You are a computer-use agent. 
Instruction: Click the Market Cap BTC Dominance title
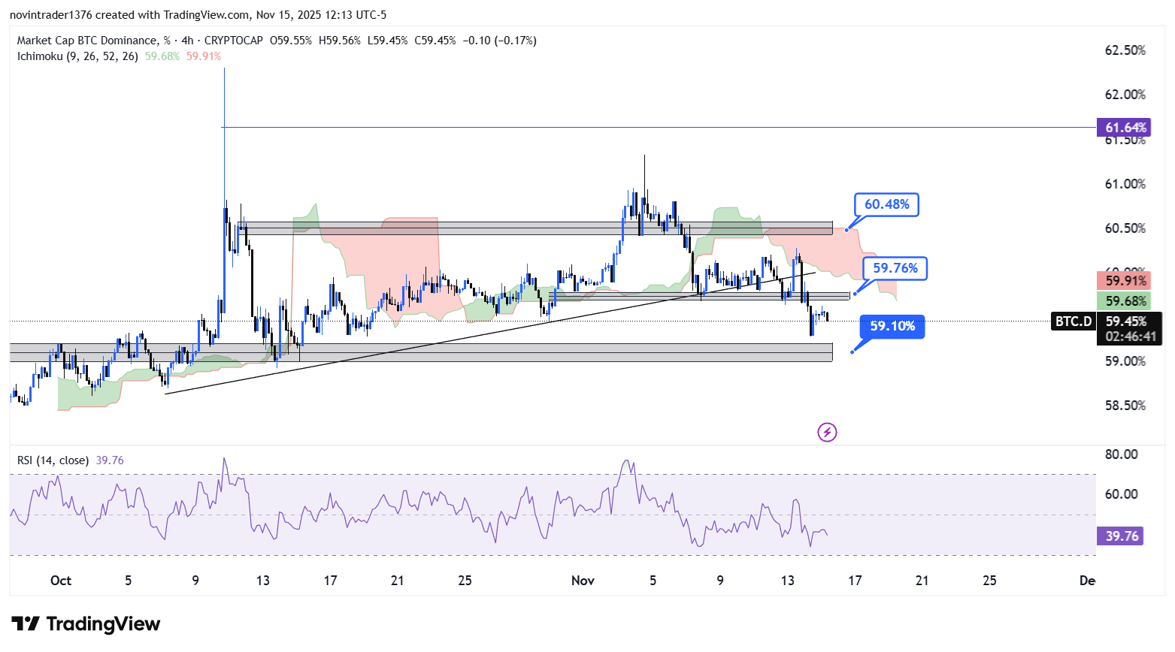point(88,41)
